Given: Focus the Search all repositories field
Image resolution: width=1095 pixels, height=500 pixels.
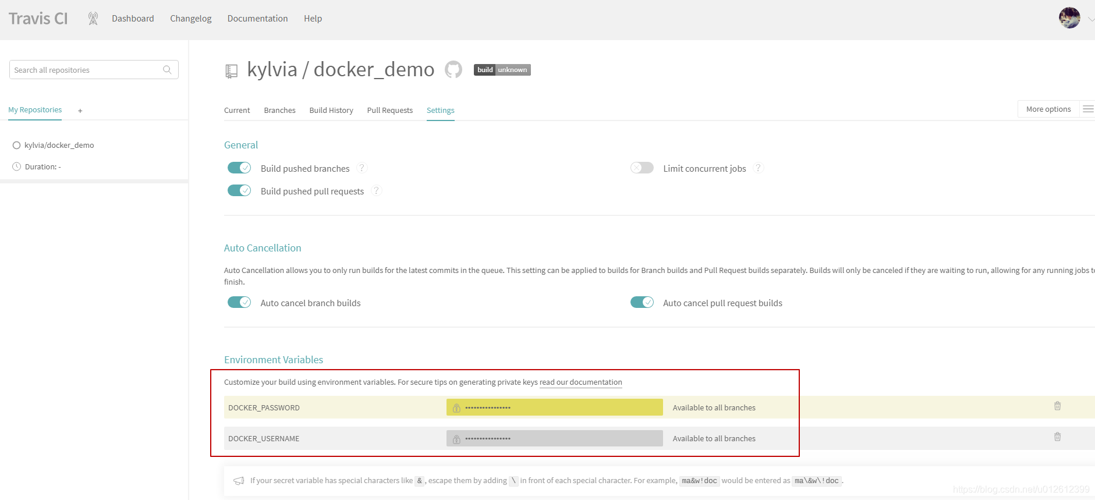Looking at the screenshot, I should pyautogui.click(x=94, y=70).
